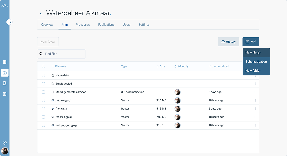Sort the table by Filename column
This screenshot has height=156, width=287.
[x=60, y=66]
